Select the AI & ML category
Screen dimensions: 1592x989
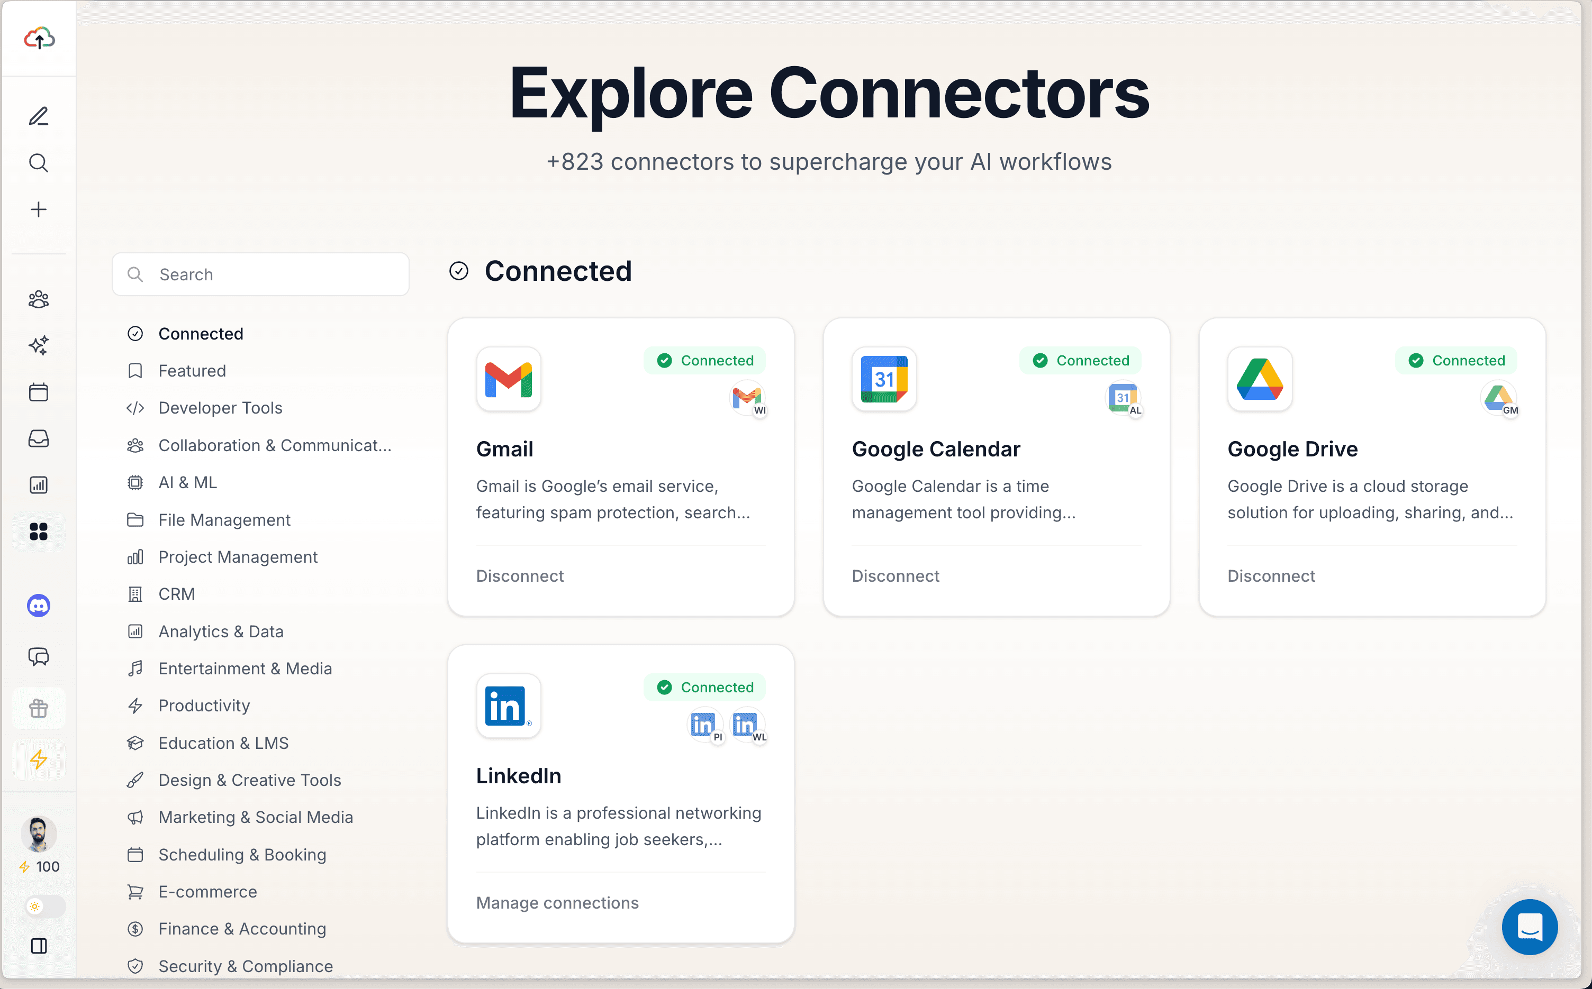tap(188, 482)
